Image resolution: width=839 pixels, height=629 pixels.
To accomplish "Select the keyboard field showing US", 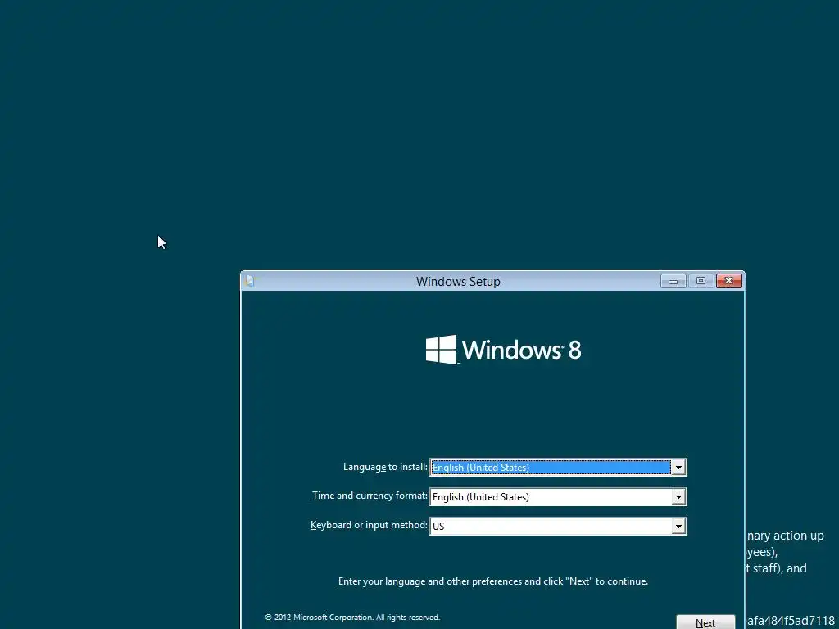I will (558, 527).
